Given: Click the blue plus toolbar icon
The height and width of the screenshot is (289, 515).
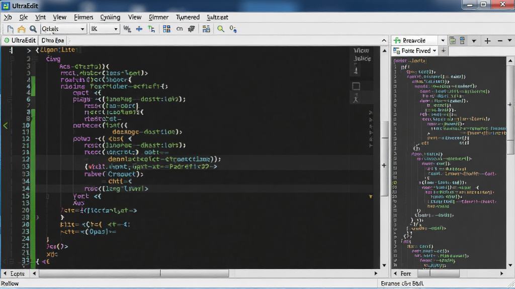Looking at the screenshot, I should [139, 29].
